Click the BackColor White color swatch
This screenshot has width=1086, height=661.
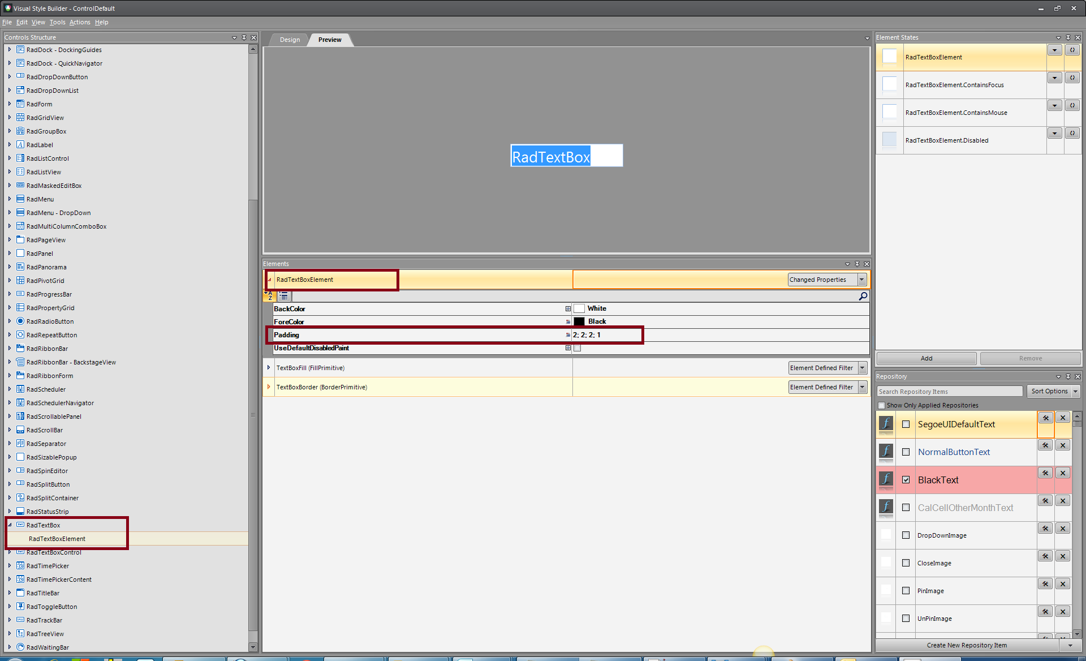click(x=579, y=308)
